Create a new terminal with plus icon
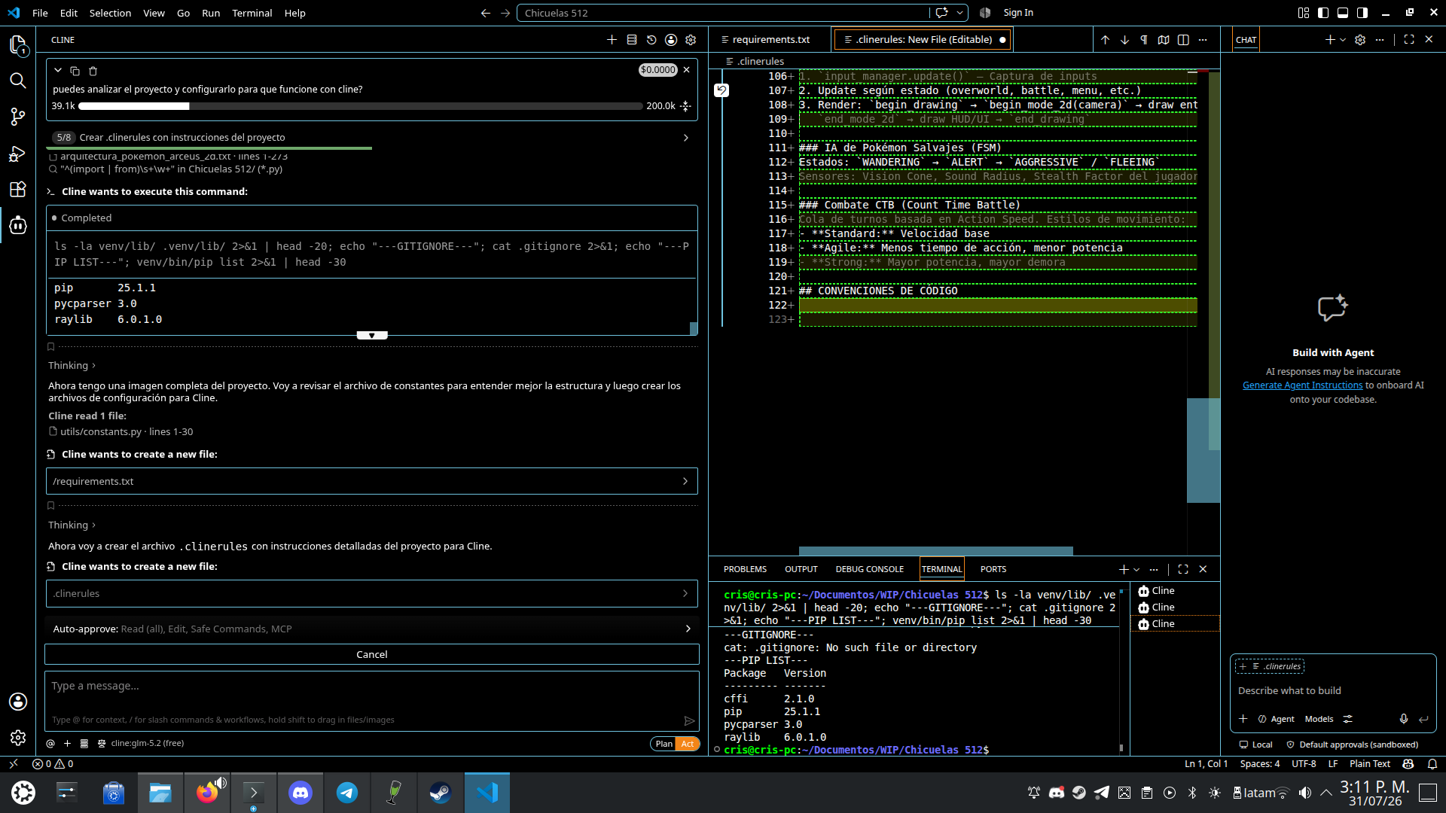The image size is (1446, 813). (1124, 570)
